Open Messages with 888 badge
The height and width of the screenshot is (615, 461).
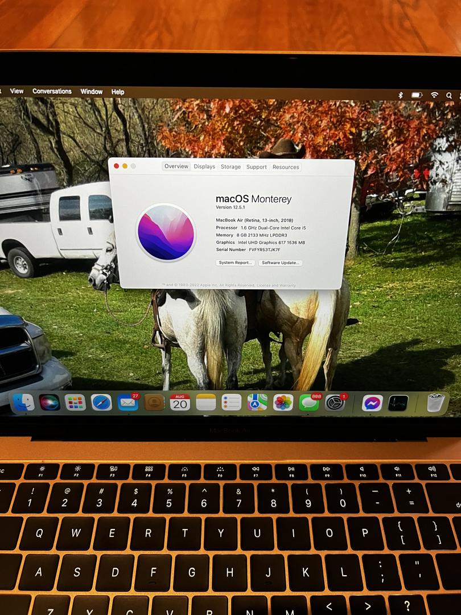pyautogui.click(x=309, y=403)
